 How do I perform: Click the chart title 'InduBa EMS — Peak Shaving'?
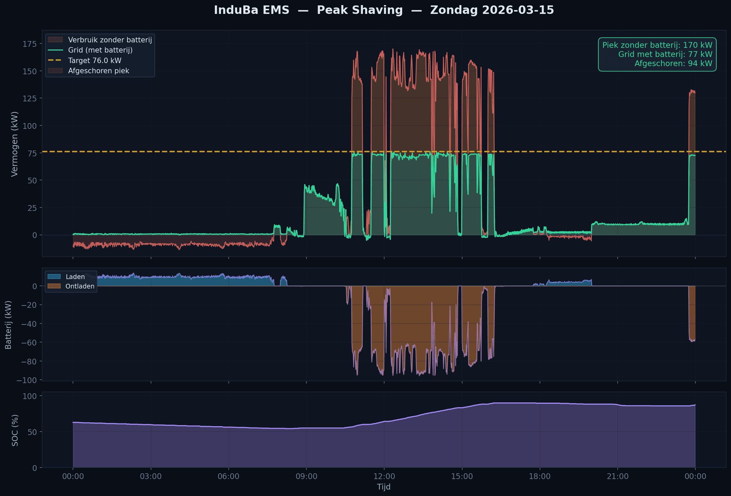308,10
